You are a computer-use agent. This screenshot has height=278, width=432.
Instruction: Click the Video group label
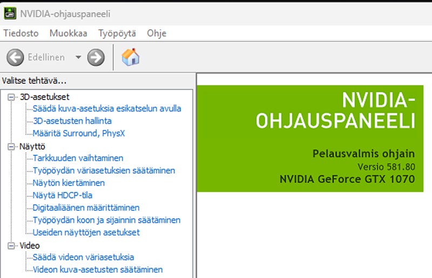click(x=30, y=246)
